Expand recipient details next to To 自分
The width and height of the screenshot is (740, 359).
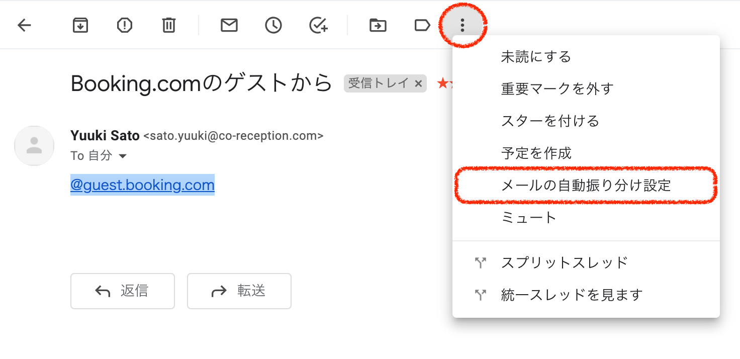coord(122,156)
